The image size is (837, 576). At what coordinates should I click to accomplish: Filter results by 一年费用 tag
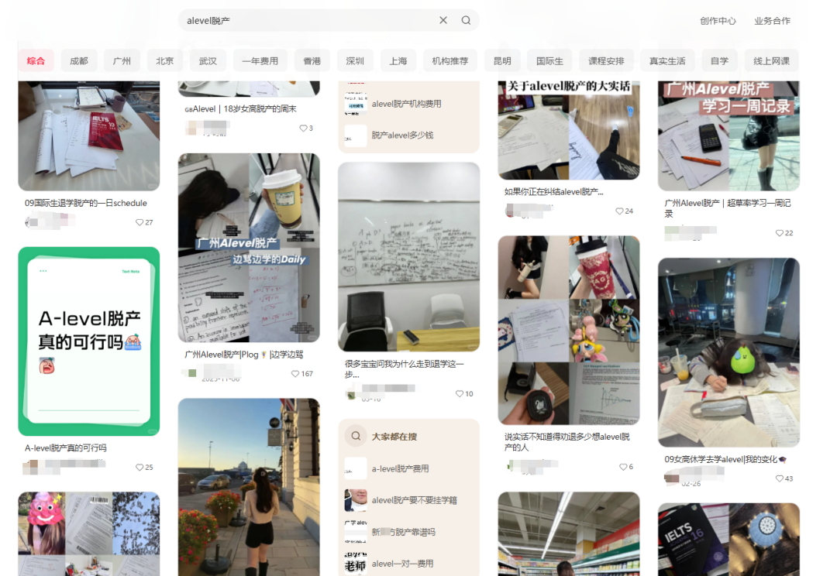click(260, 61)
